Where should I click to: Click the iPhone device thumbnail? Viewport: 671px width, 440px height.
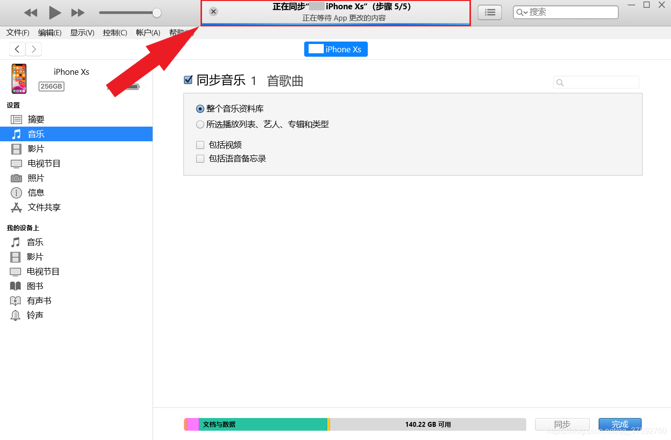point(19,79)
